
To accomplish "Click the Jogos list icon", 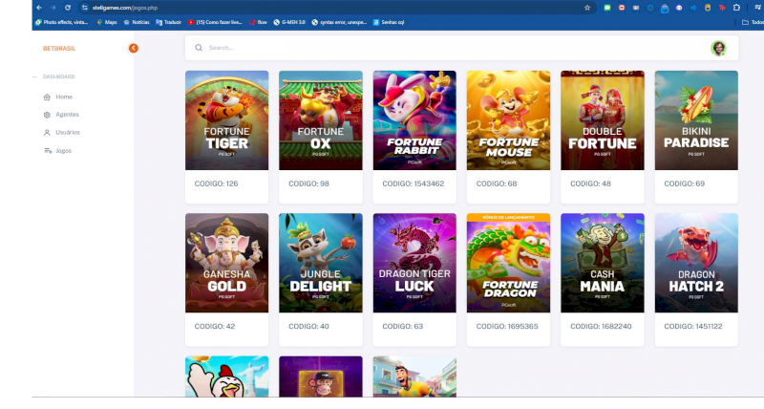I will point(48,151).
